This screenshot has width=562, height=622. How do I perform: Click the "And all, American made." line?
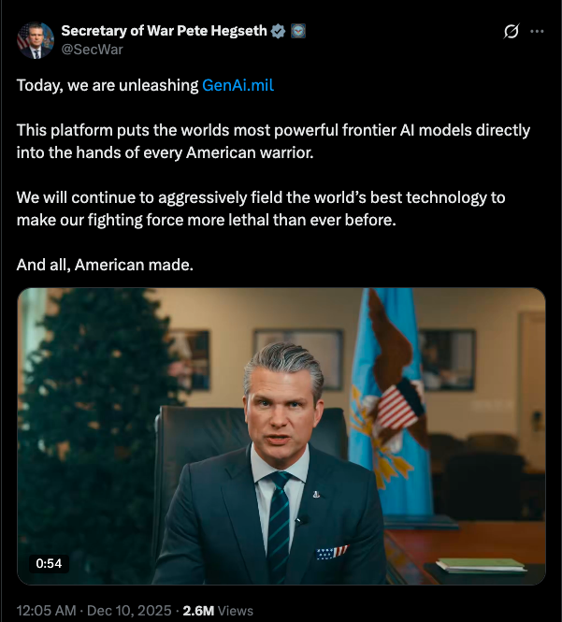(x=105, y=265)
